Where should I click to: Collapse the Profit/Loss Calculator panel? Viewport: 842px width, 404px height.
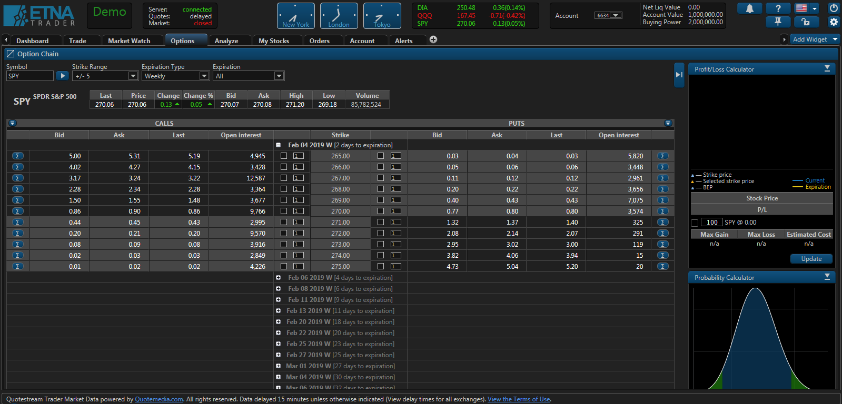click(x=827, y=68)
